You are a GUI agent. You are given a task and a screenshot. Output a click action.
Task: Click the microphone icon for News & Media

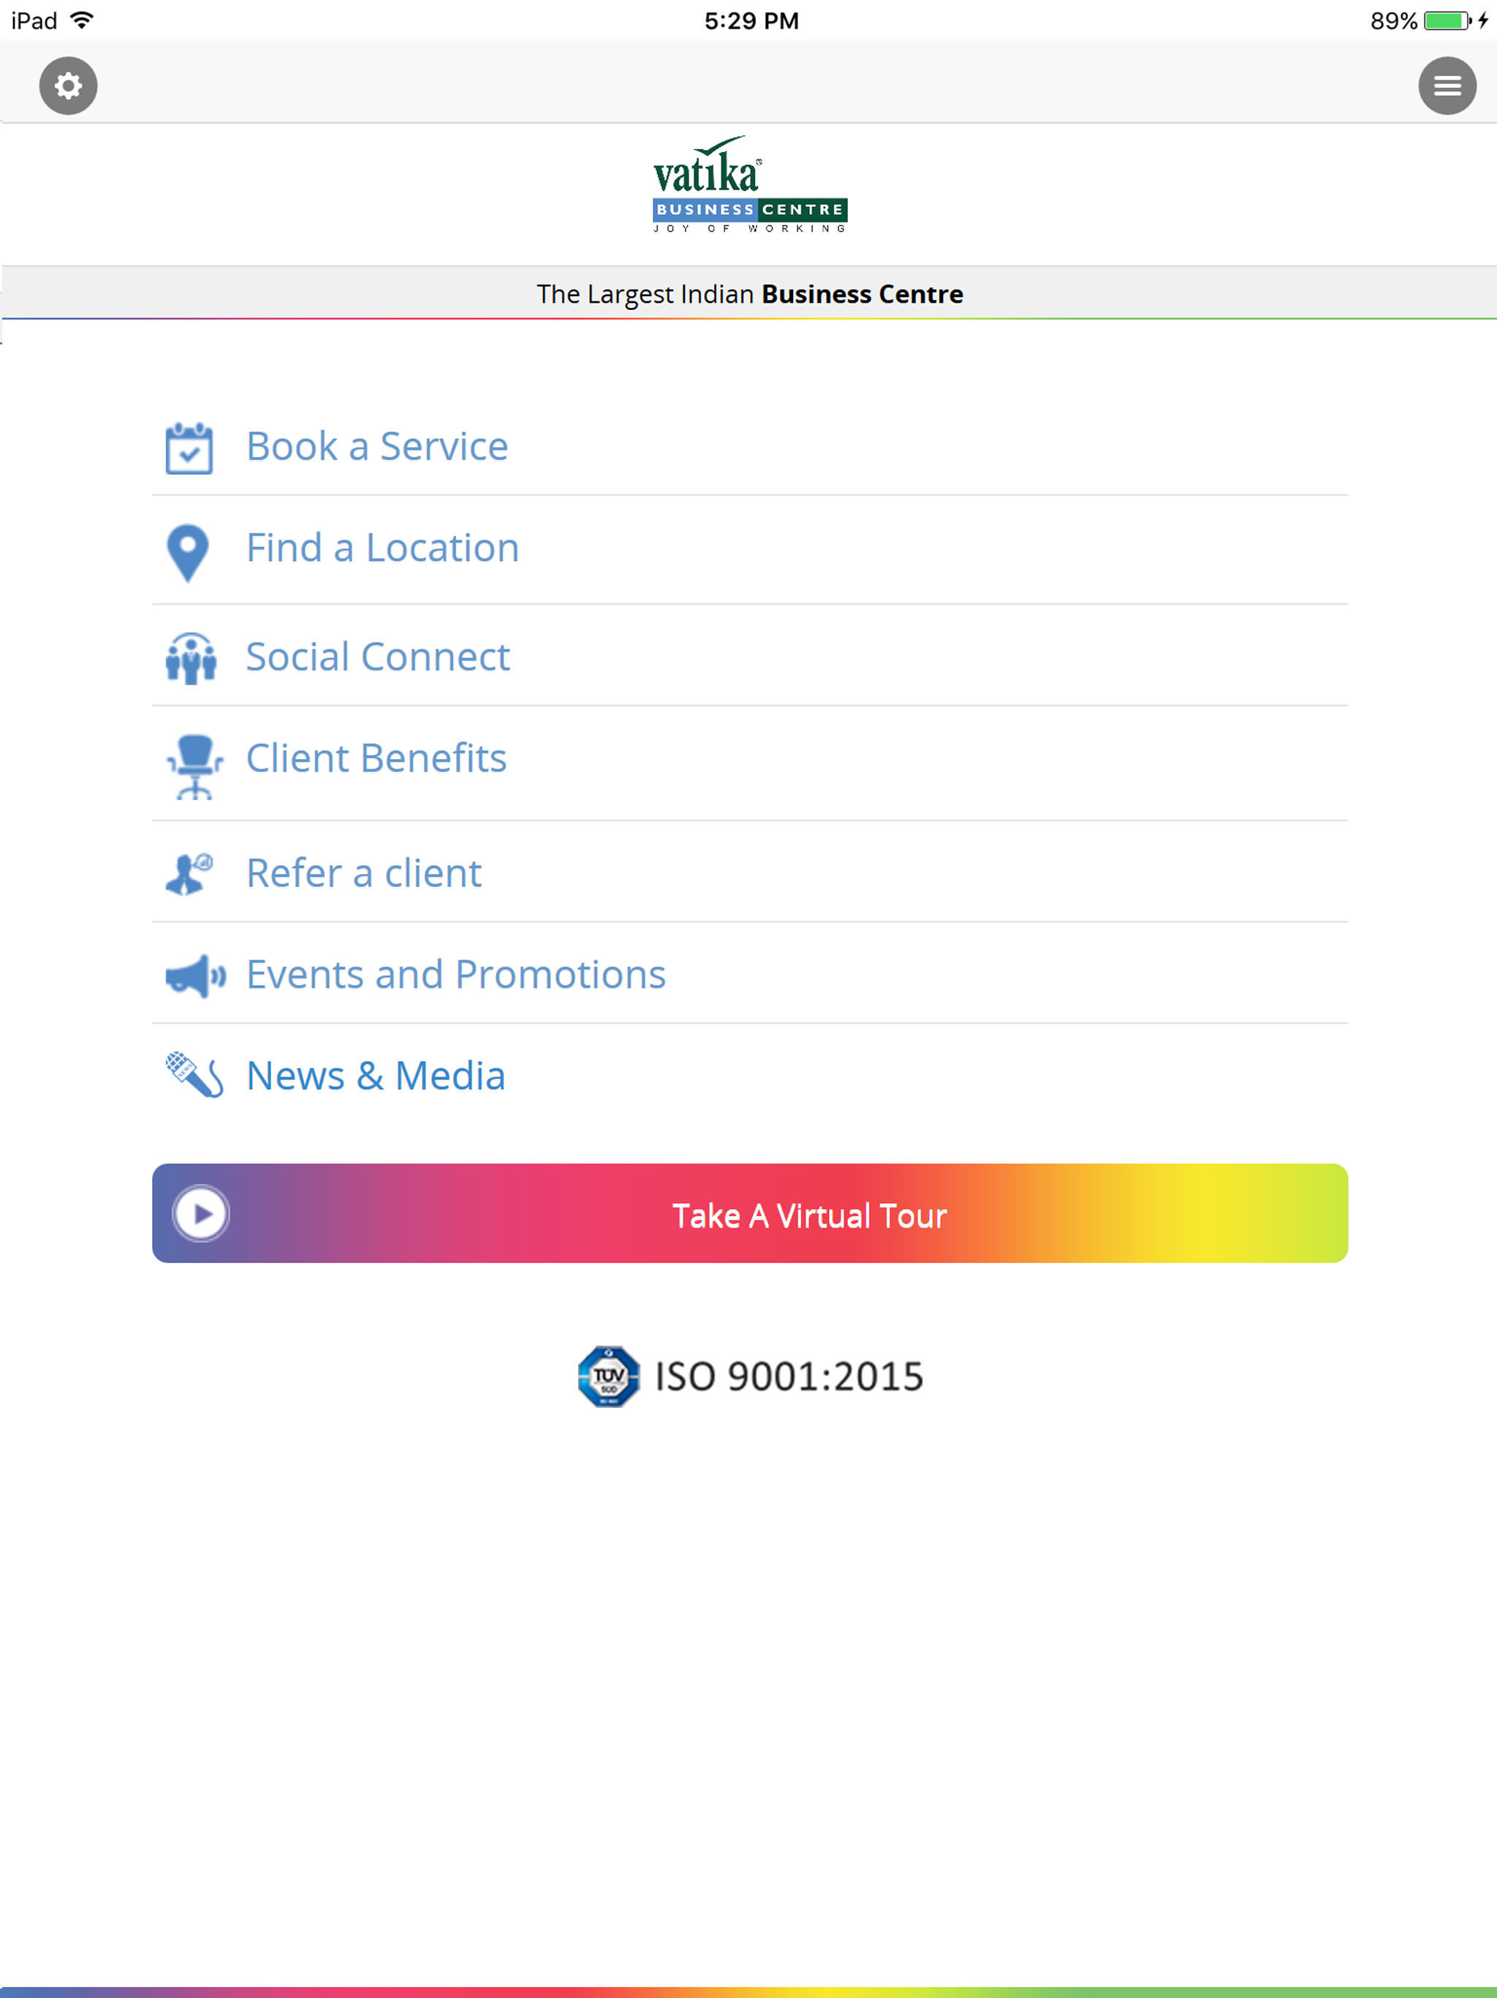pos(194,1075)
